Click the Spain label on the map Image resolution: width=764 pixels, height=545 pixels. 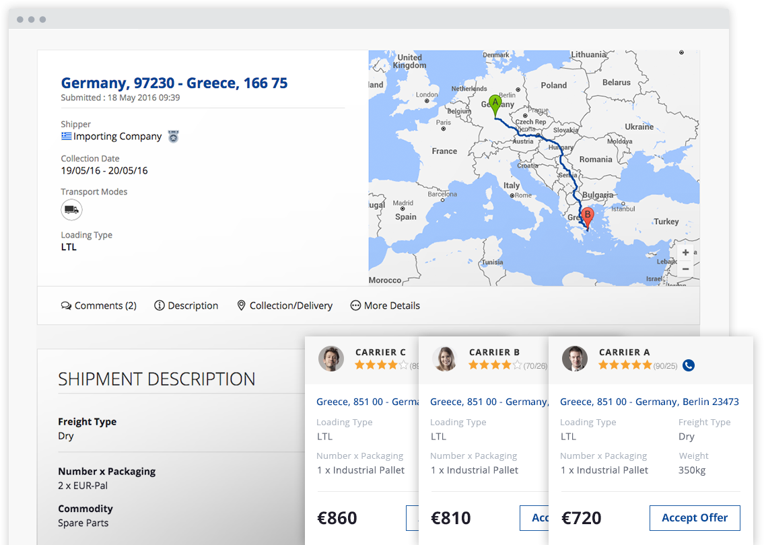[x=406, y=217]
